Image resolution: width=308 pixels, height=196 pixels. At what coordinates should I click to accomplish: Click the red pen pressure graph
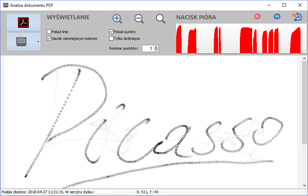pos(241,39)
